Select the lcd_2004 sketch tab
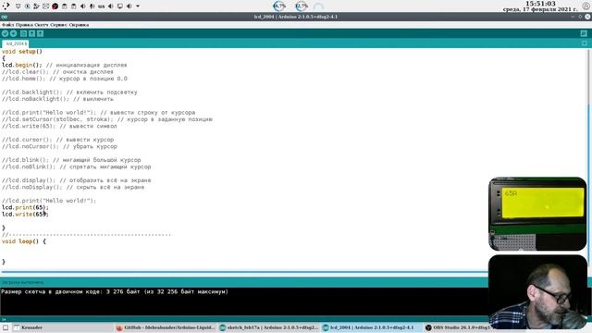This screenshot has height=333, width=592. (x=16, y=43)
